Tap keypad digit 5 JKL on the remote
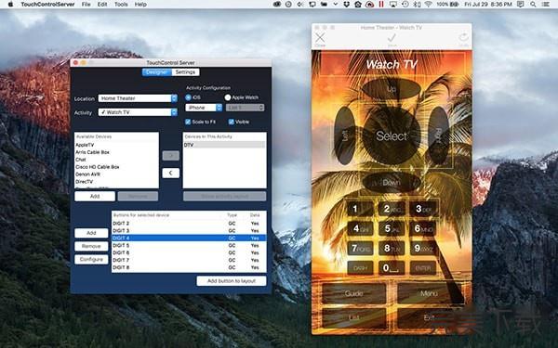558x348 pixels. click(392, 228)
